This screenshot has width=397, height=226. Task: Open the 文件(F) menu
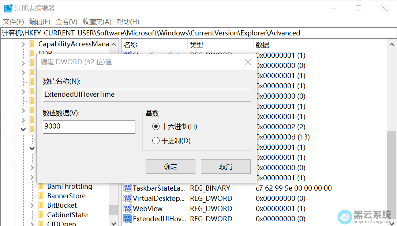[14, 22]
